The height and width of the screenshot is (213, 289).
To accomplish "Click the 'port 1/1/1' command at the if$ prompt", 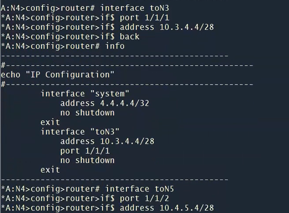I will click(144, 18).
